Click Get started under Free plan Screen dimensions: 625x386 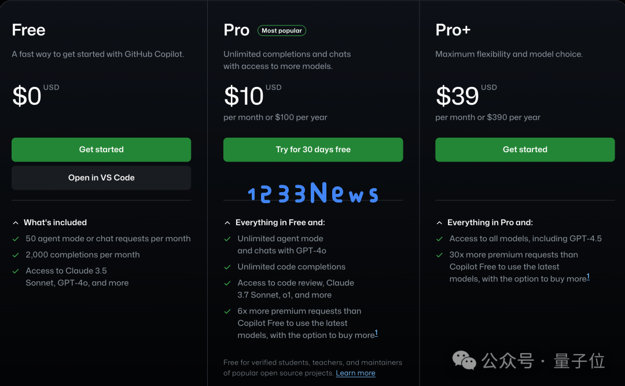coord(101,149)
